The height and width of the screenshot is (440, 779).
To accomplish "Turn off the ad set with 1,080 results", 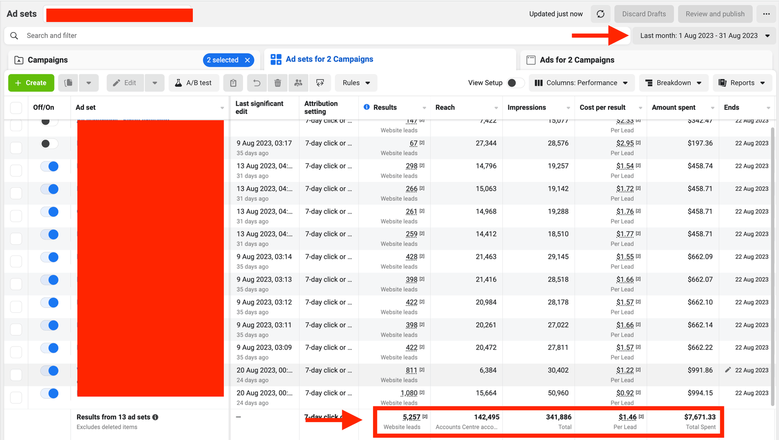I will pos(49,393).
